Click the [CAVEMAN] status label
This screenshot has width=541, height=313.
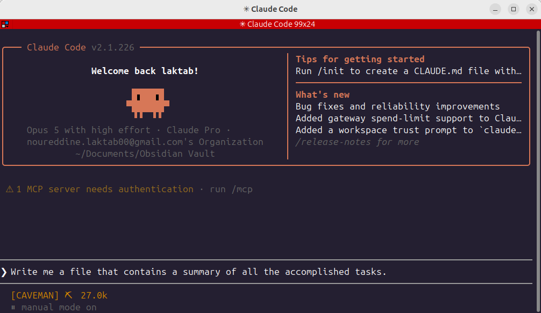point(35,295)
